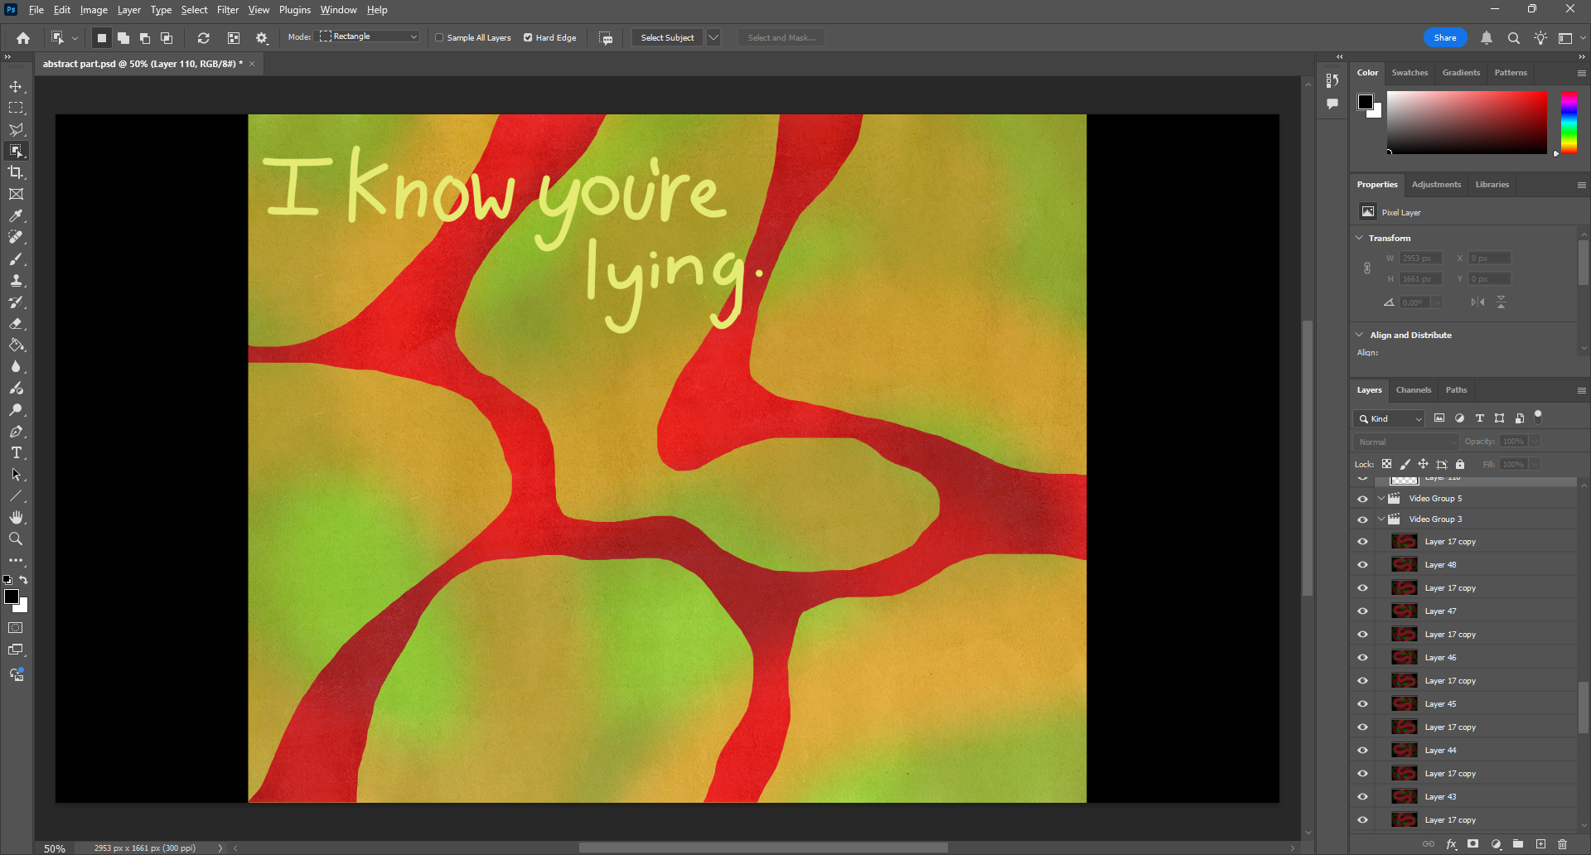Select the Dodge tool
The height and width of the screenshot is (855, 1591).
click(x=16, y=409)
